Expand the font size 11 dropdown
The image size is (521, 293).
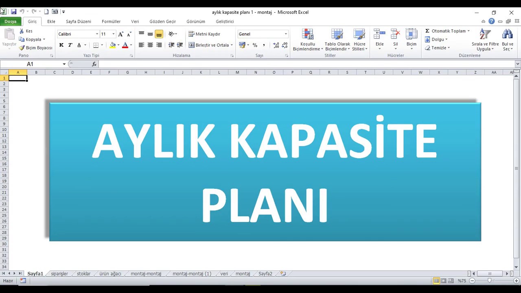coord(113,34)
